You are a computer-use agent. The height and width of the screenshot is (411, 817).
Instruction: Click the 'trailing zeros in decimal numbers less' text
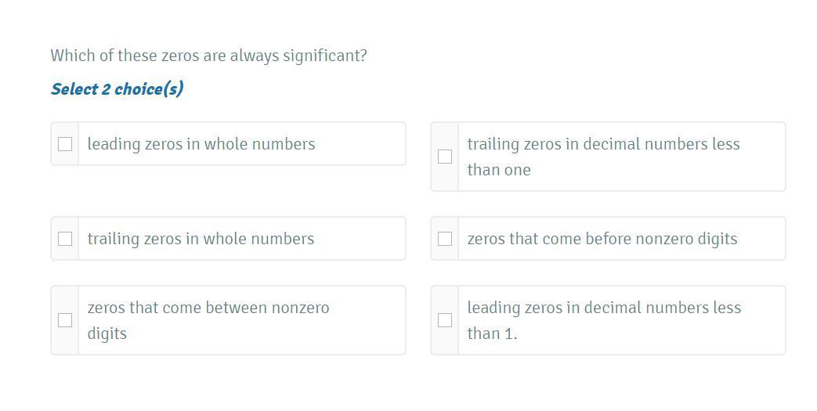[603, 144]
